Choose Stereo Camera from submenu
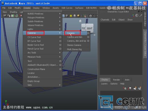The image size is (148, 111). coord(74,45)
